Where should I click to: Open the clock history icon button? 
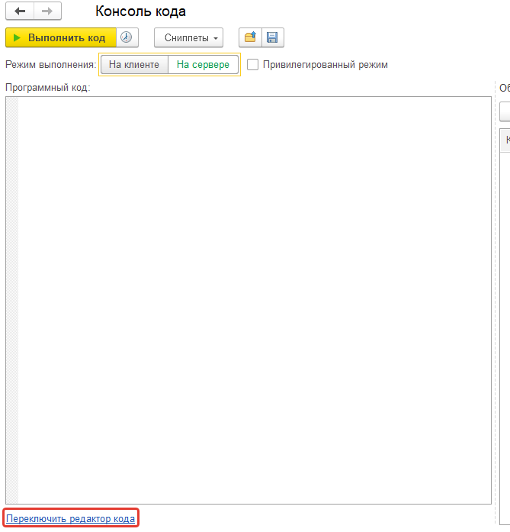[127, 37]
